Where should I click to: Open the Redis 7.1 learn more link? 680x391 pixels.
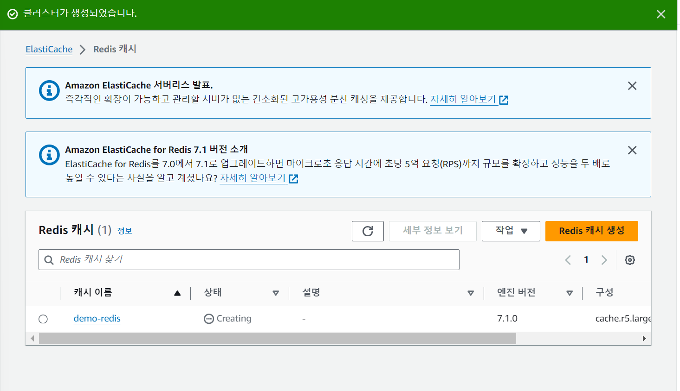click(253, 178)
